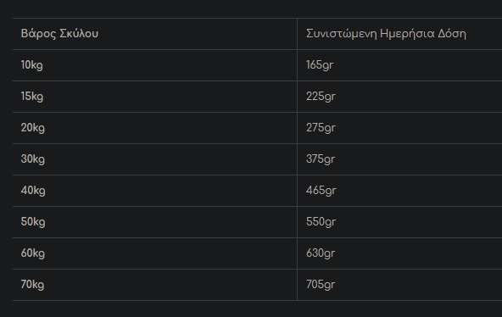Select the 165gr dose cell

399,65
